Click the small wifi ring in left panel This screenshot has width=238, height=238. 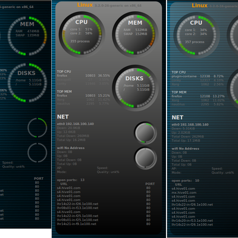coord(37,153)
